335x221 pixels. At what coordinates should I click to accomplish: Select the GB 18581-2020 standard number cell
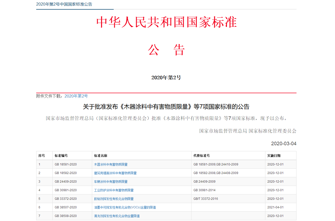(66, 164)
